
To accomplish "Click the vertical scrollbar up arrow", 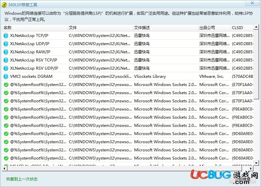I will click(x=256, y=27).
